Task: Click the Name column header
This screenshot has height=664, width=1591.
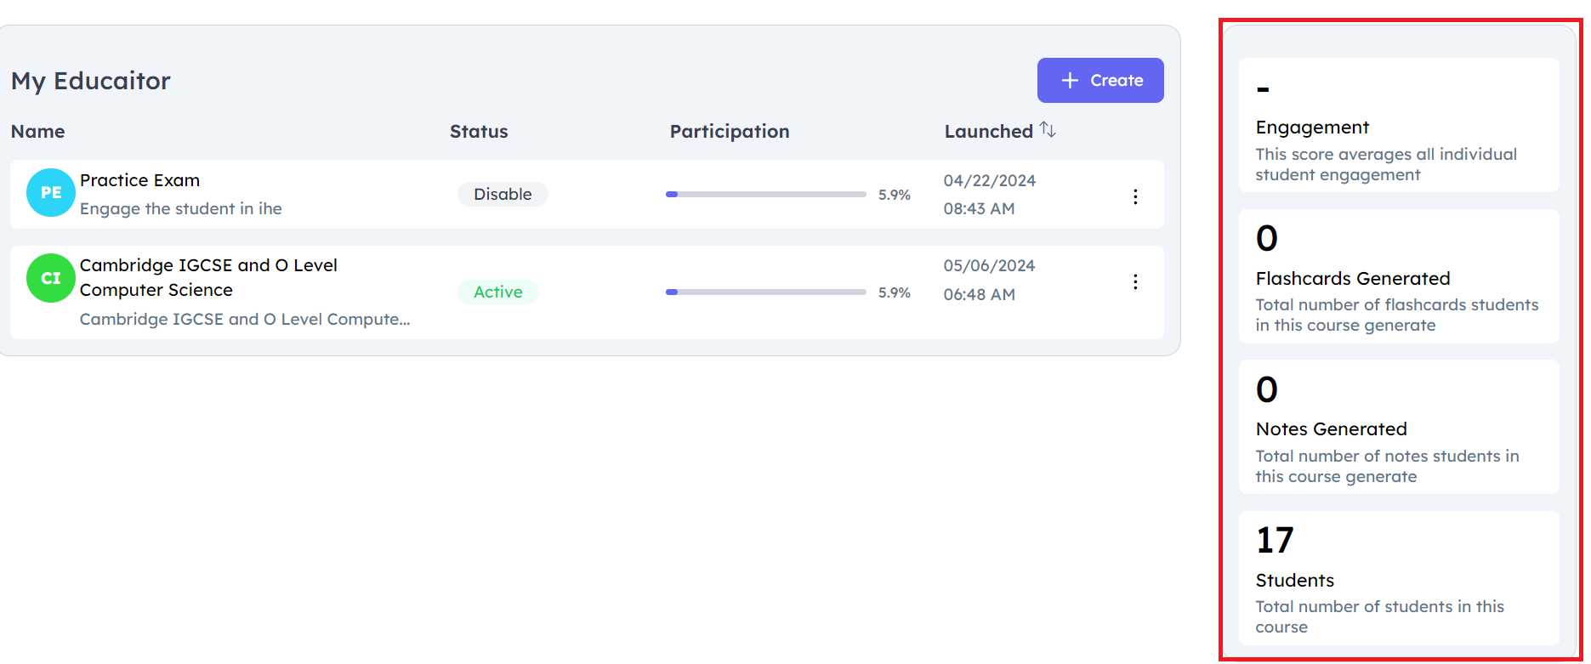Action: [38, 132]
